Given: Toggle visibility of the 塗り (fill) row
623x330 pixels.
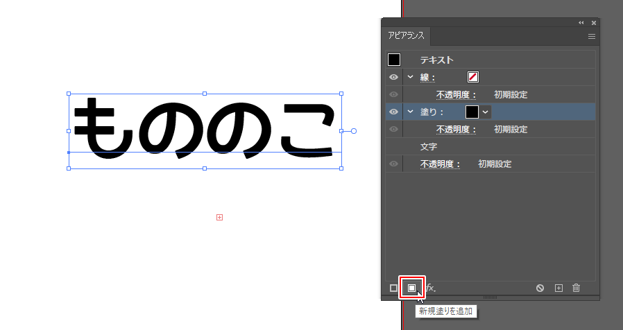Looking at the screenshot, I should (393, 112).
